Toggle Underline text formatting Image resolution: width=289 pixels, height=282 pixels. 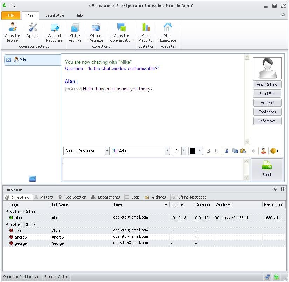pyautogui.click(x=217, y=151)
